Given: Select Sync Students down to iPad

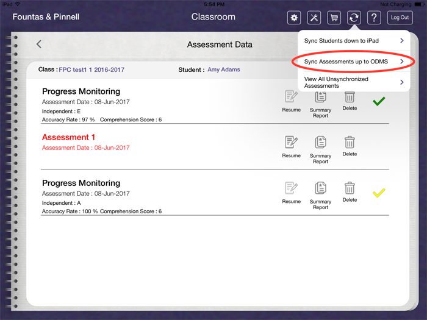Looking at the screenshot, I should click(x=354, y=41).
